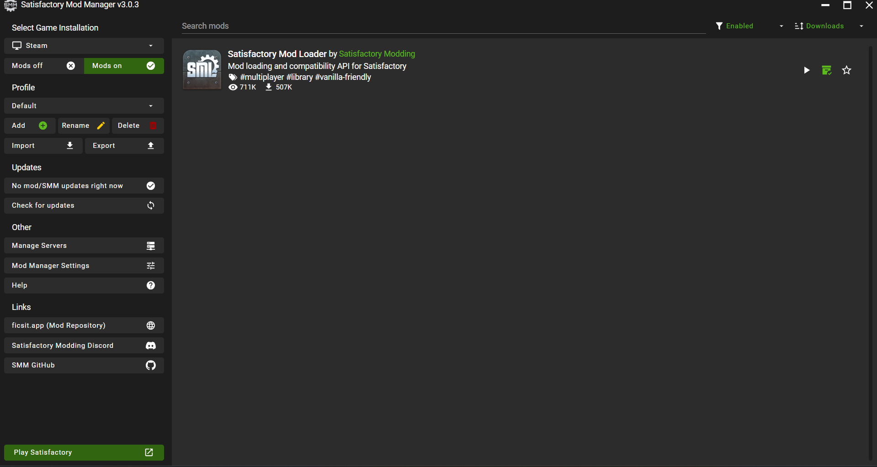Click the sort icon next to Downloads

pyautogui.click(x=799, y=26)
